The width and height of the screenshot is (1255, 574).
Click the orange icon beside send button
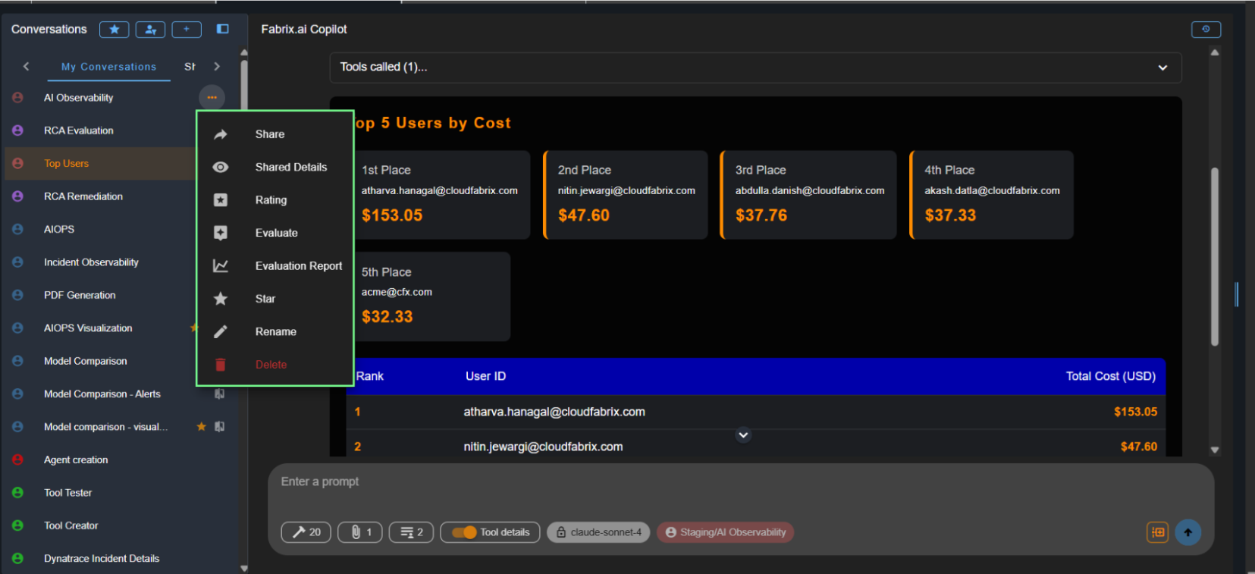pos(1157,532)
